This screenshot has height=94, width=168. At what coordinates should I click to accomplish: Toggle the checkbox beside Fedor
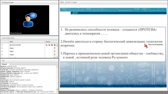click(x=2, y=51)
